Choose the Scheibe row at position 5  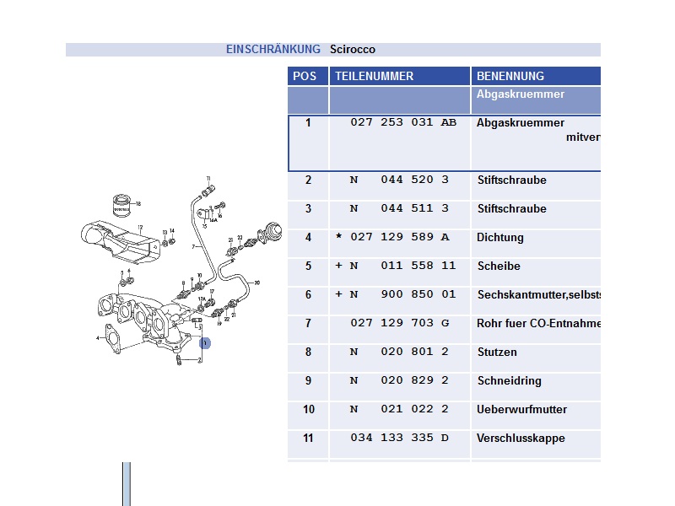(499, 266)
